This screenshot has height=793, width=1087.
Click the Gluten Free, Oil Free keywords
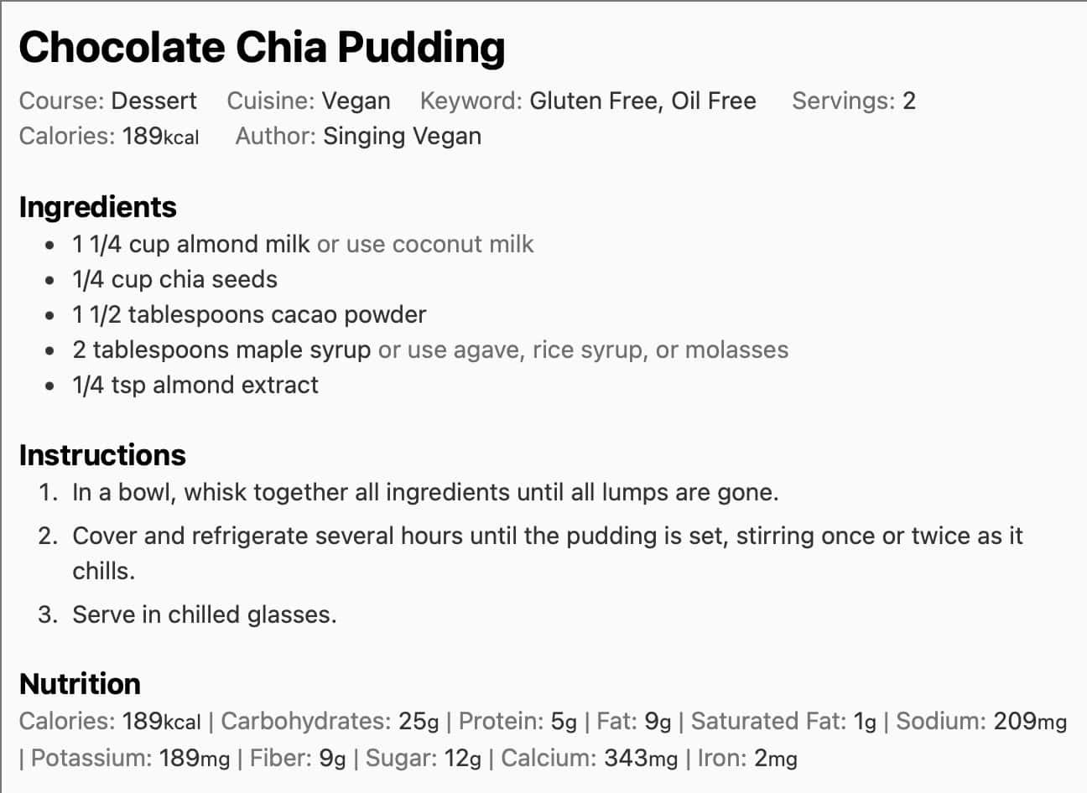(642, 101)
